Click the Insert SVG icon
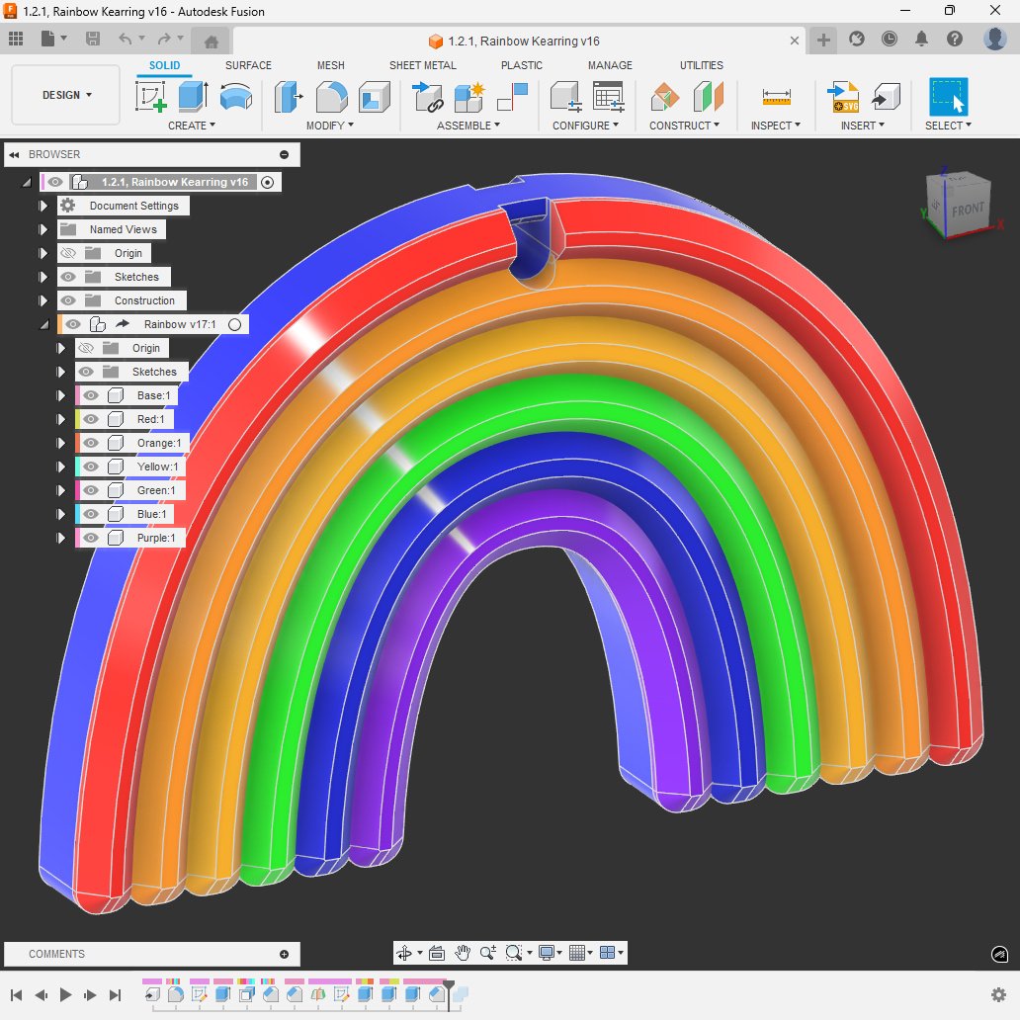This screenshot has height=1020, width=1020. [x=845, y=97]
